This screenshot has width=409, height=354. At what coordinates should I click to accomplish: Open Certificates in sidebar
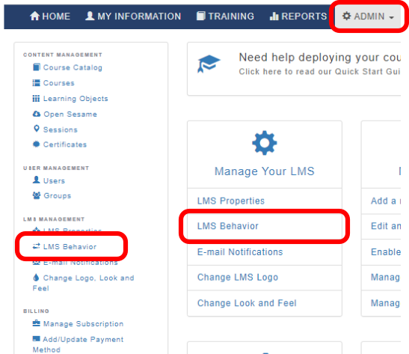(65, 144)
